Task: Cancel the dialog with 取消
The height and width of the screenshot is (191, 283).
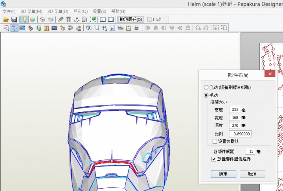Action: 252,174
